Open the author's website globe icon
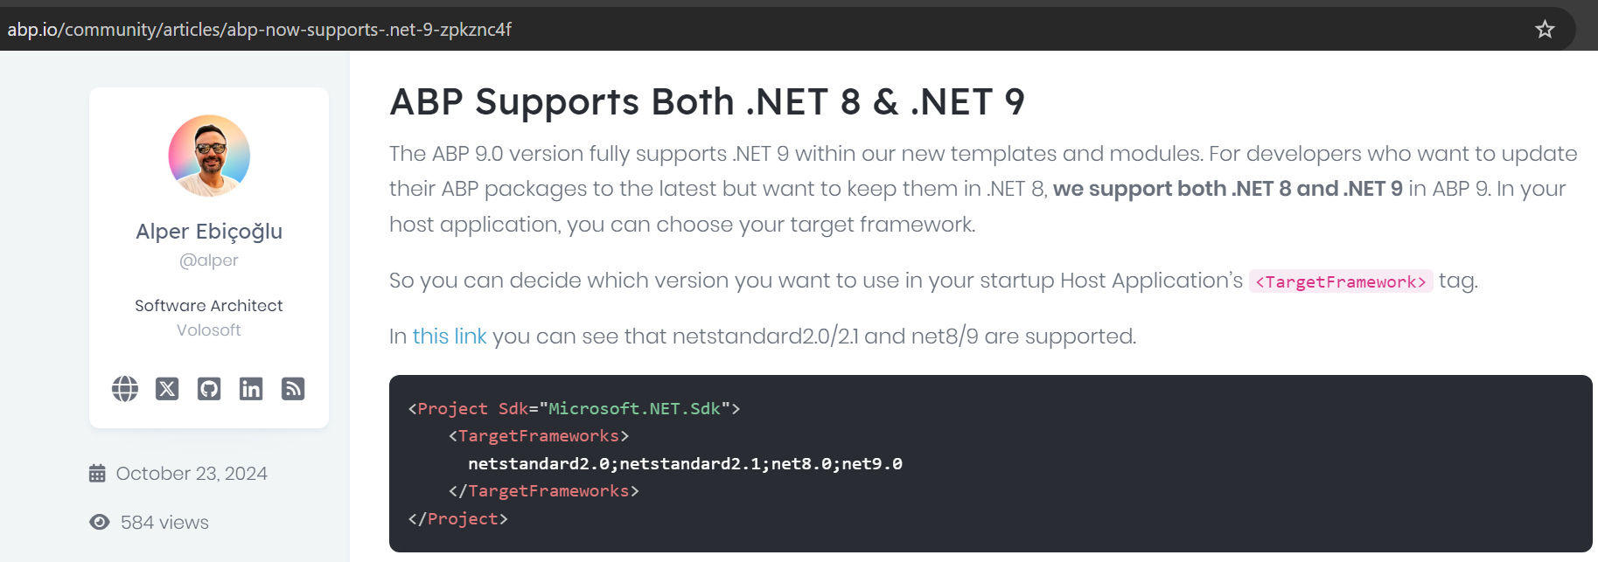The width and height of the screenshot is (1598, 562). pyautogui.click(x=125, y=388)
